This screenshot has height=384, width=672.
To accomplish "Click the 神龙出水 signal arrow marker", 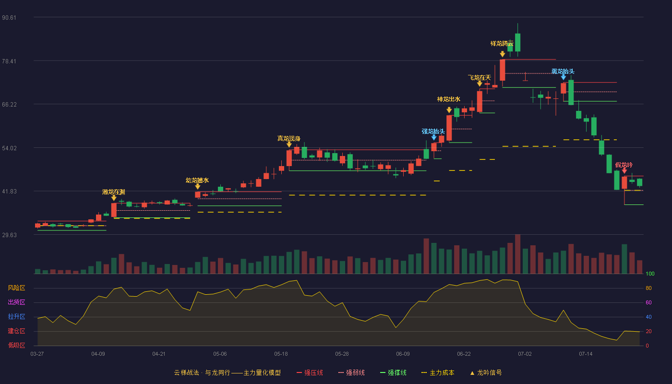I will point(449,110).
